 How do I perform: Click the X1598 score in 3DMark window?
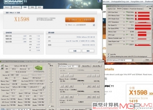tap(22, 19)
